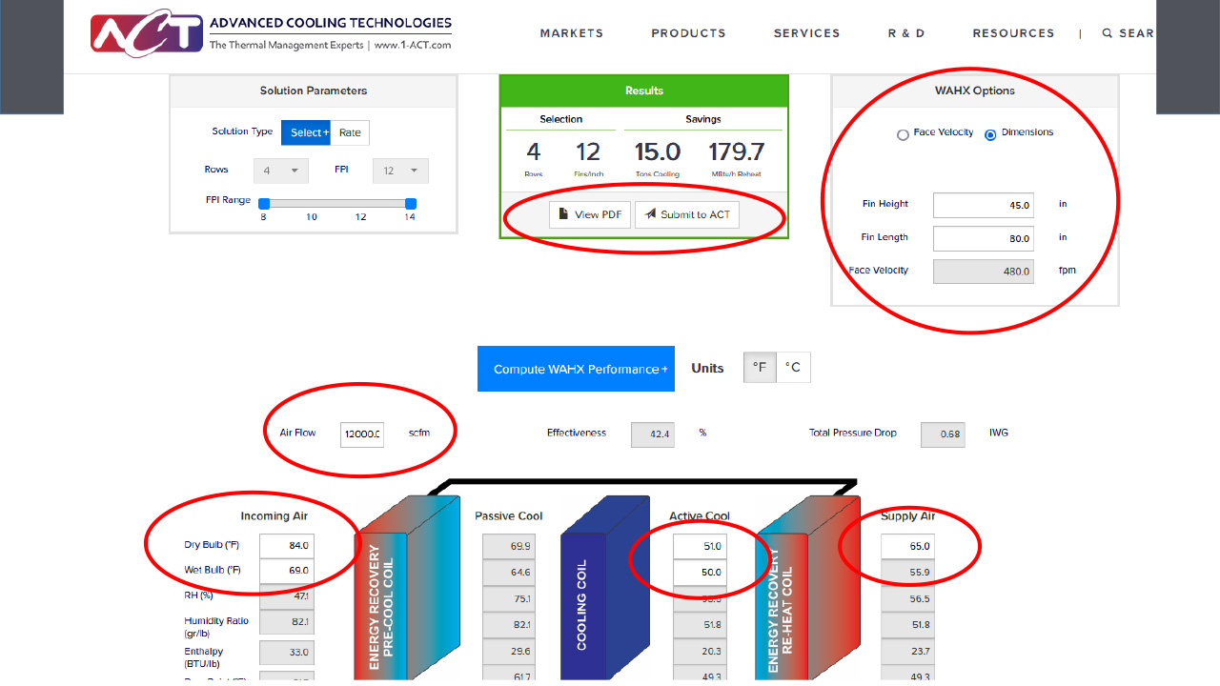Open the Rows dropdown

coord(281,171)
